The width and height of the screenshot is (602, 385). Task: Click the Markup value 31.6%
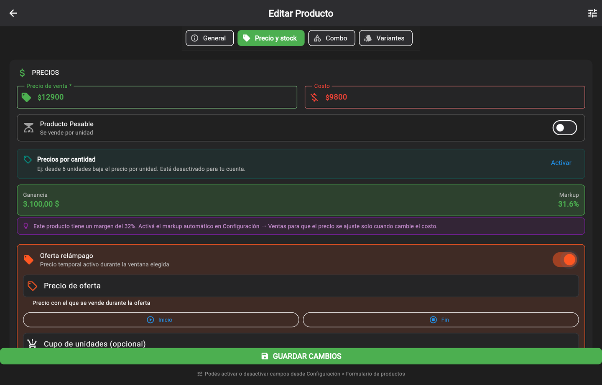tap(569, 204)
